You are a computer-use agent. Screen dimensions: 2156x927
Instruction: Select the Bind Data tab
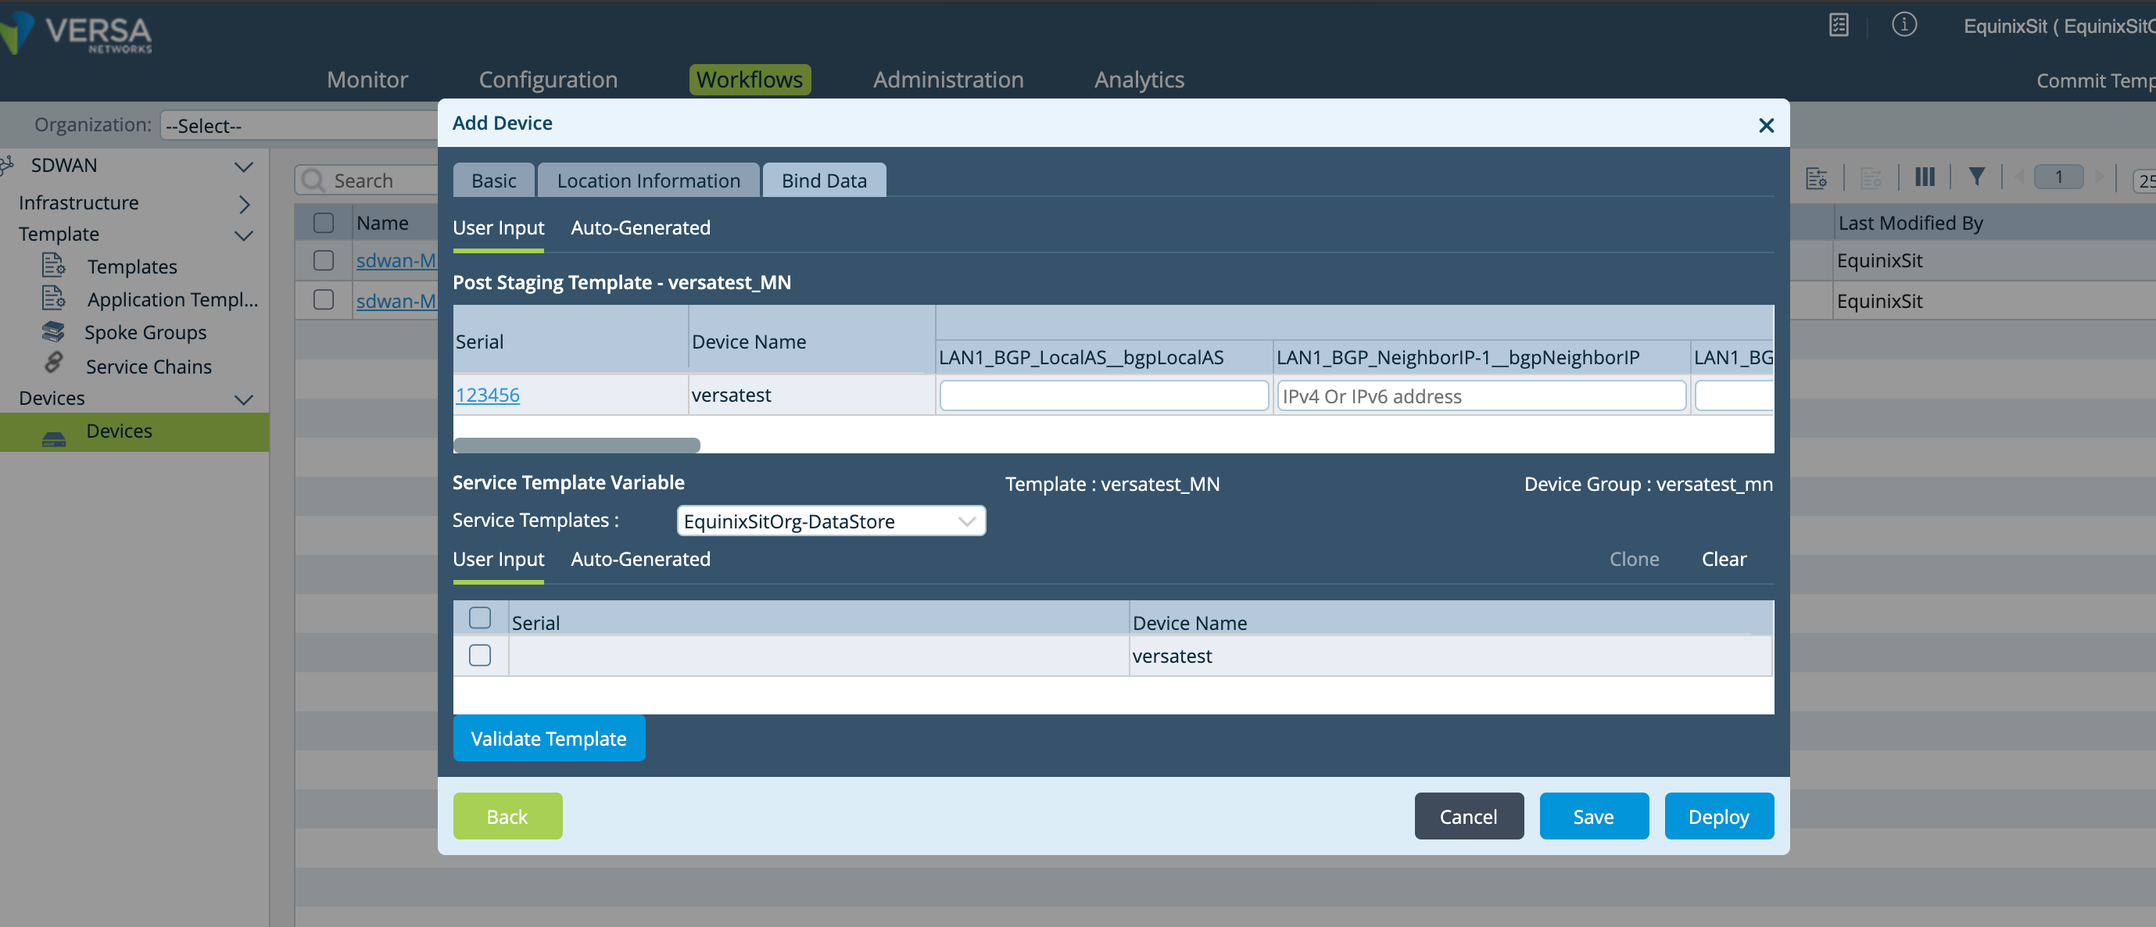[x=825, y=180]
